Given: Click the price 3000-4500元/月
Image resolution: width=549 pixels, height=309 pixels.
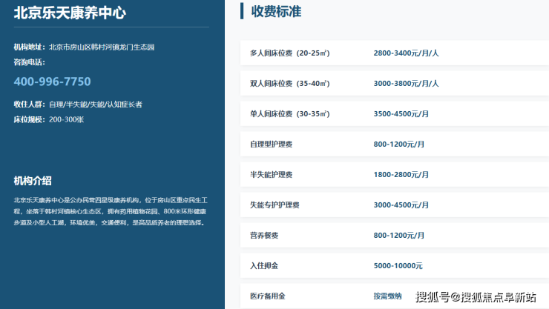Looking at the screenshot, I should point(401,205).
